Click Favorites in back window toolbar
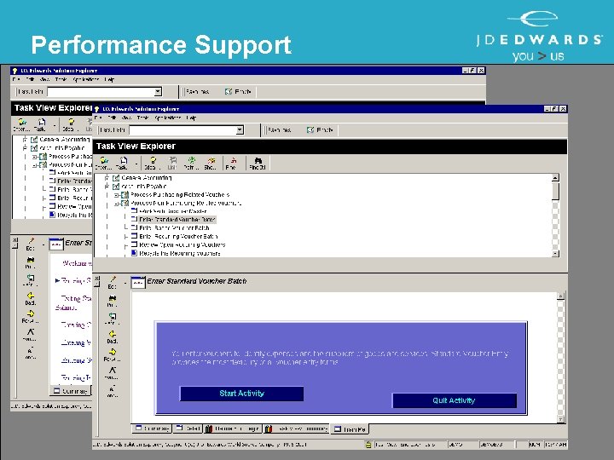This screenshot has width=614, height=460. (x=196, y=91)
